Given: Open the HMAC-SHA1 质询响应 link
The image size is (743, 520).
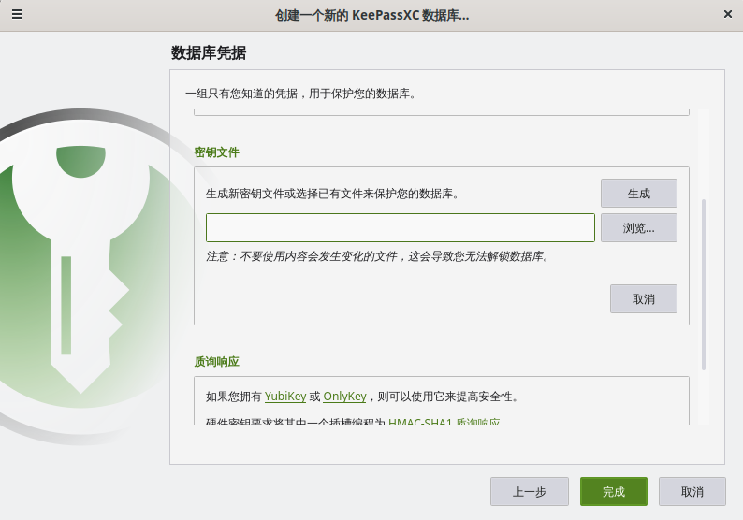Looking at the screenshot, I should click(444, 421).
